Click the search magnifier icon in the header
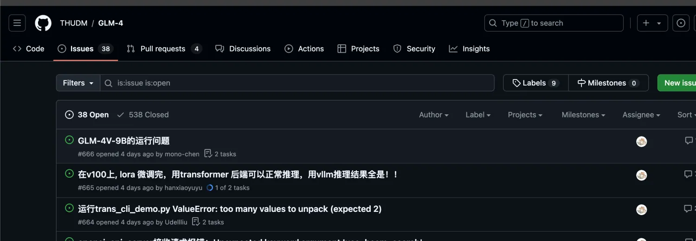The image size is (696, 241). pyautogui.click(x=493, y=23)
